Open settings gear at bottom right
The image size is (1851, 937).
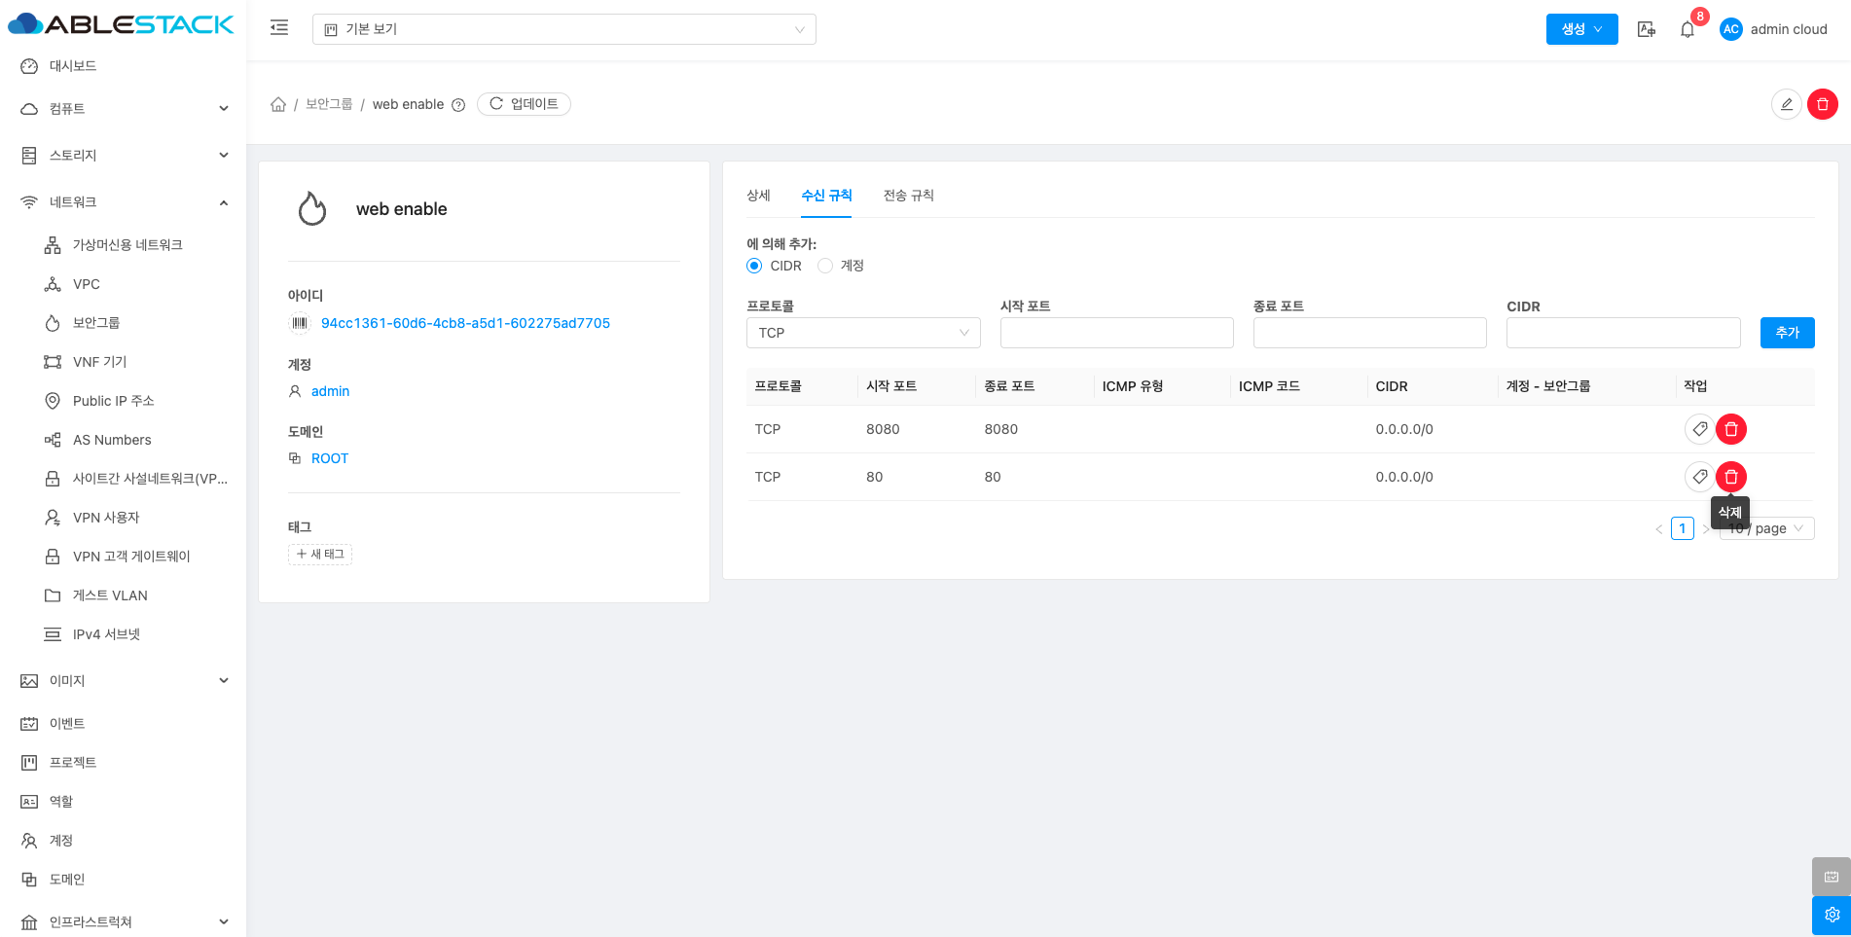coord(1831,915)
